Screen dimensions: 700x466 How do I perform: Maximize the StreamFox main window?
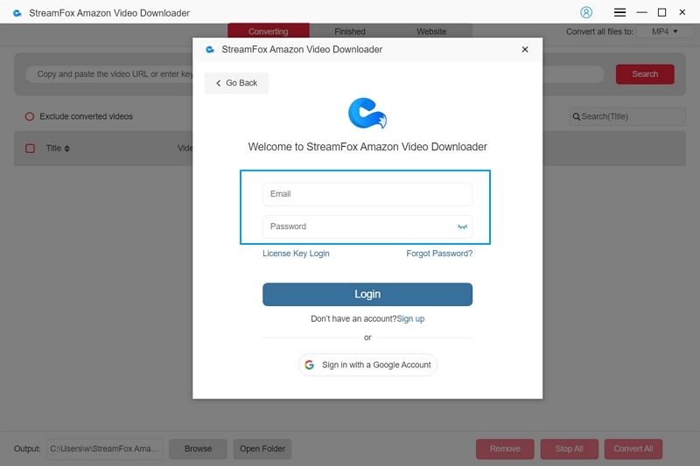661,12
